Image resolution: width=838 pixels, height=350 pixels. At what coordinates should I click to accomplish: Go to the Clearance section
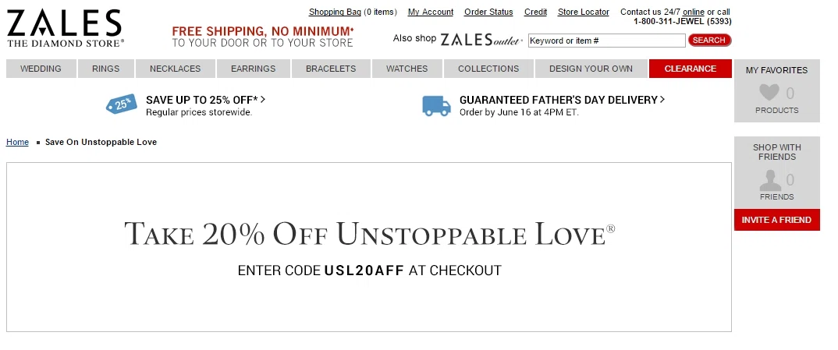click(690, 69)
